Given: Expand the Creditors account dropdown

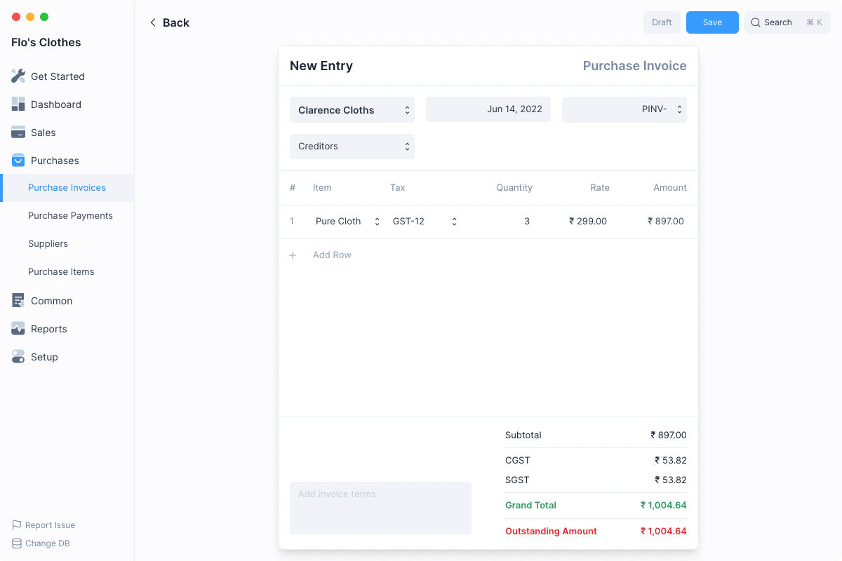Looking at the screenshot, I should point(352,147).
